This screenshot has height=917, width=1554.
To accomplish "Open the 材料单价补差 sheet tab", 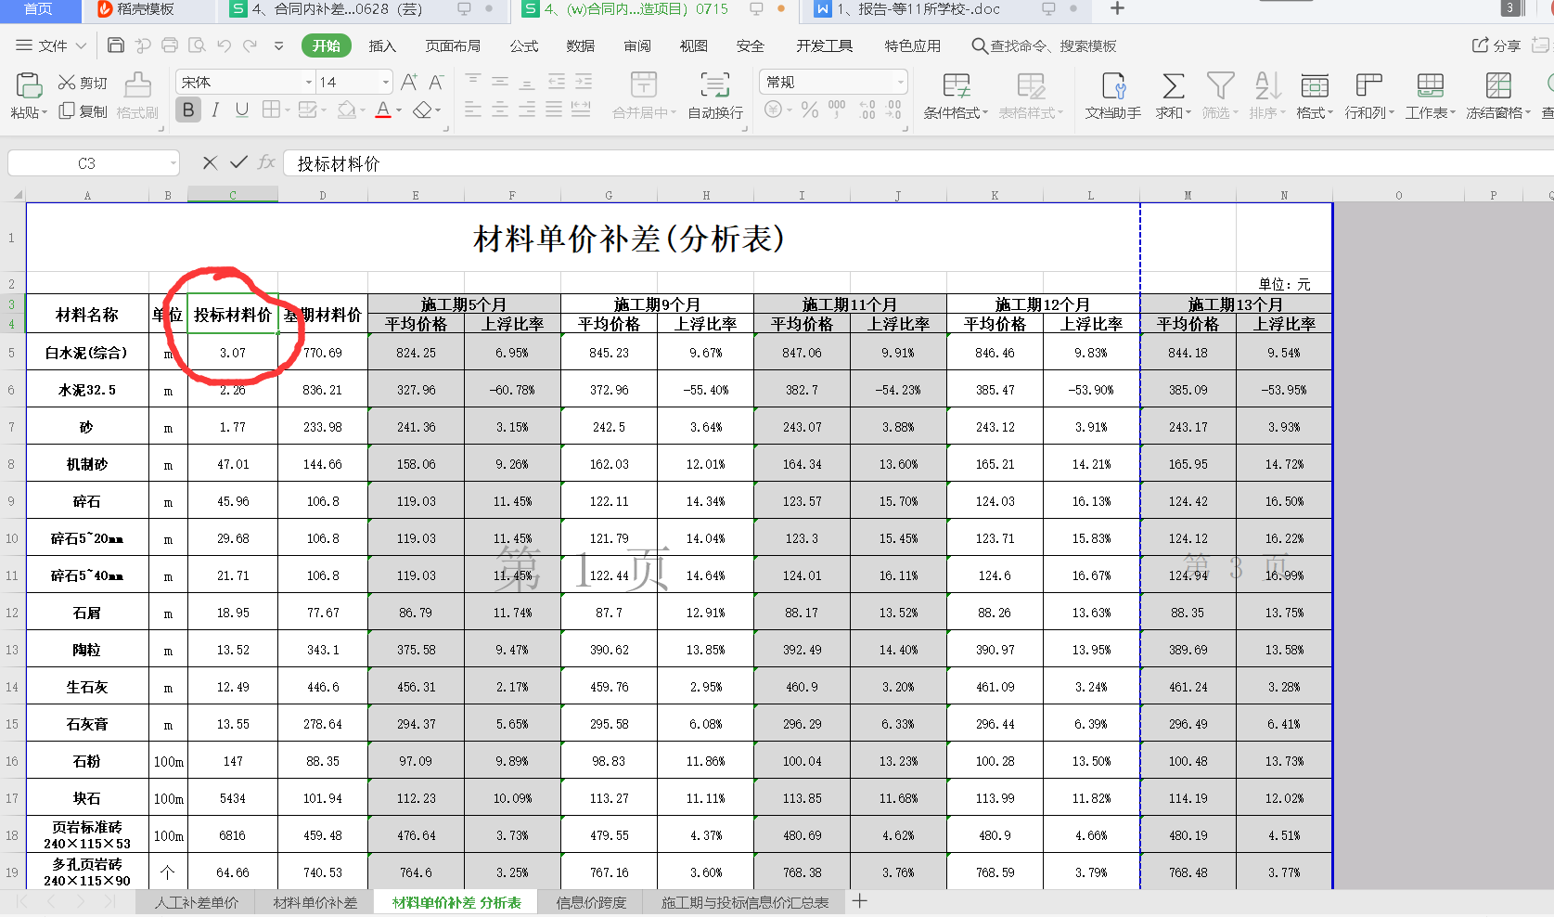I will tap(315, 902).
